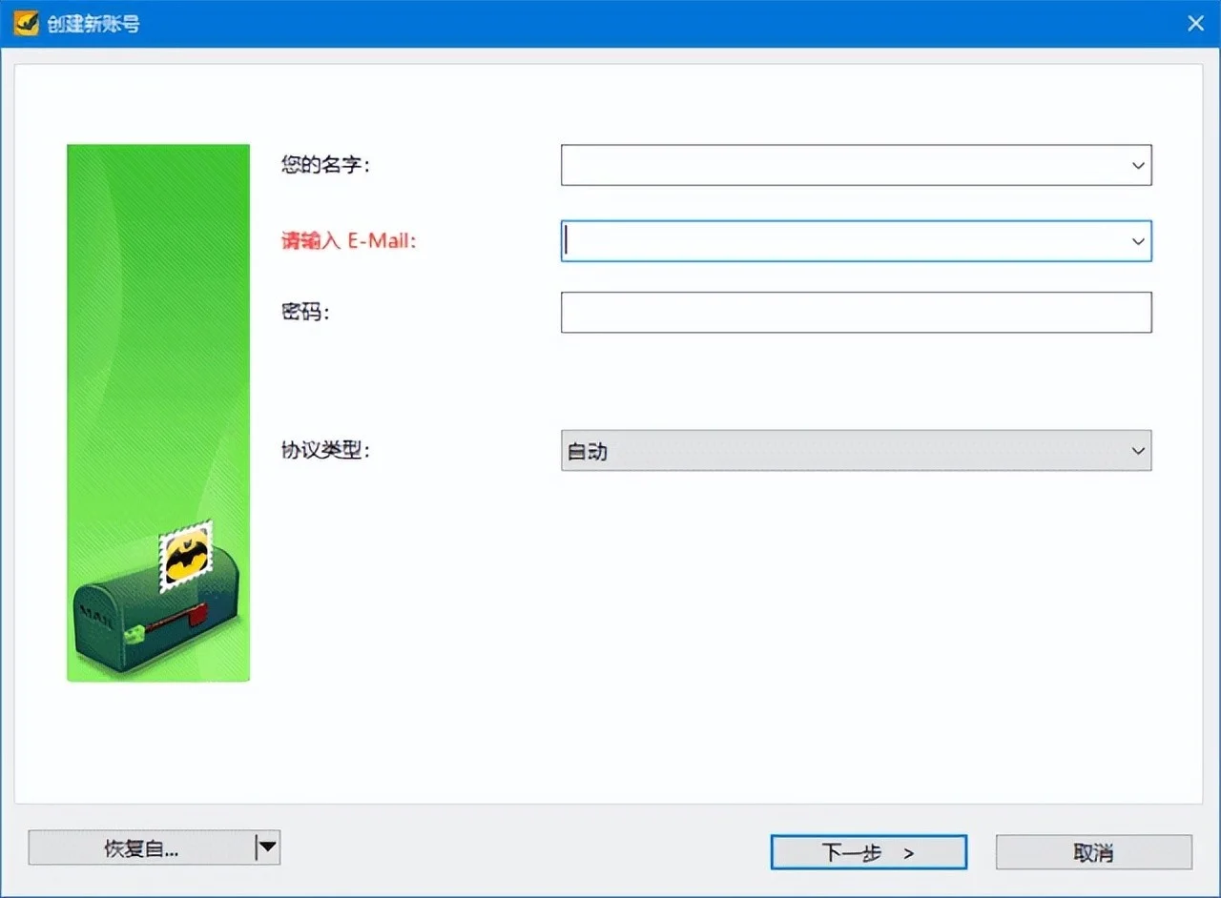
Task: Click the red 请输入 E-Mail label
Action: coord(348,241)
